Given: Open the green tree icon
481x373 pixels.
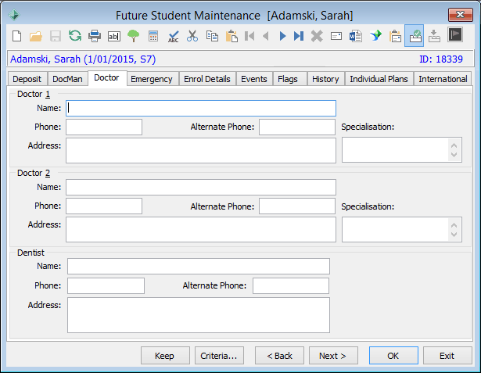Looking at the screenshot, I should pos(134,36).
